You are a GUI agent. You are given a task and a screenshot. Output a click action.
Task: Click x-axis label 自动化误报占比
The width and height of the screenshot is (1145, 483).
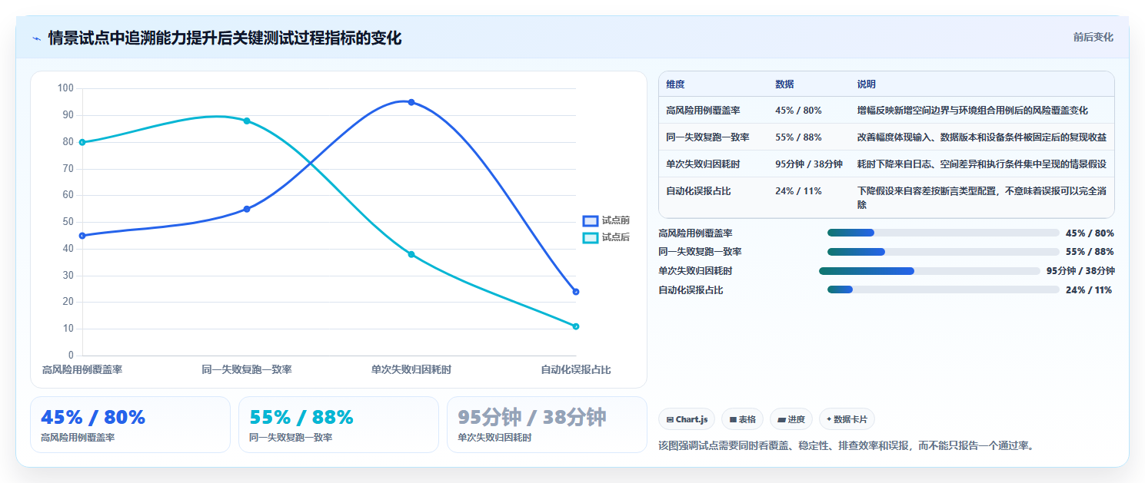(x=576, y=370)
